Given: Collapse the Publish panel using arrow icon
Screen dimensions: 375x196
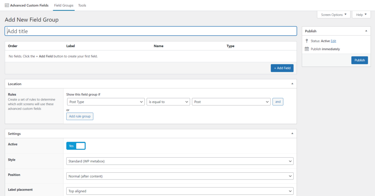Looking at the screenshot, I should point(366,31).
